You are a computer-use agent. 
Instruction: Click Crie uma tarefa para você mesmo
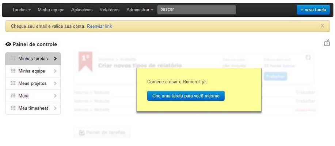pos(186,96)
